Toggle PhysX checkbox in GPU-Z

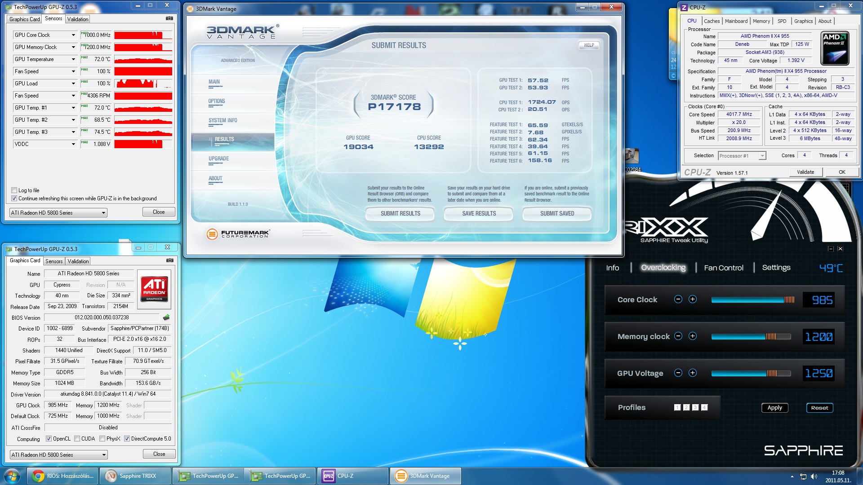pyautogui.click(x=102, y=439)
